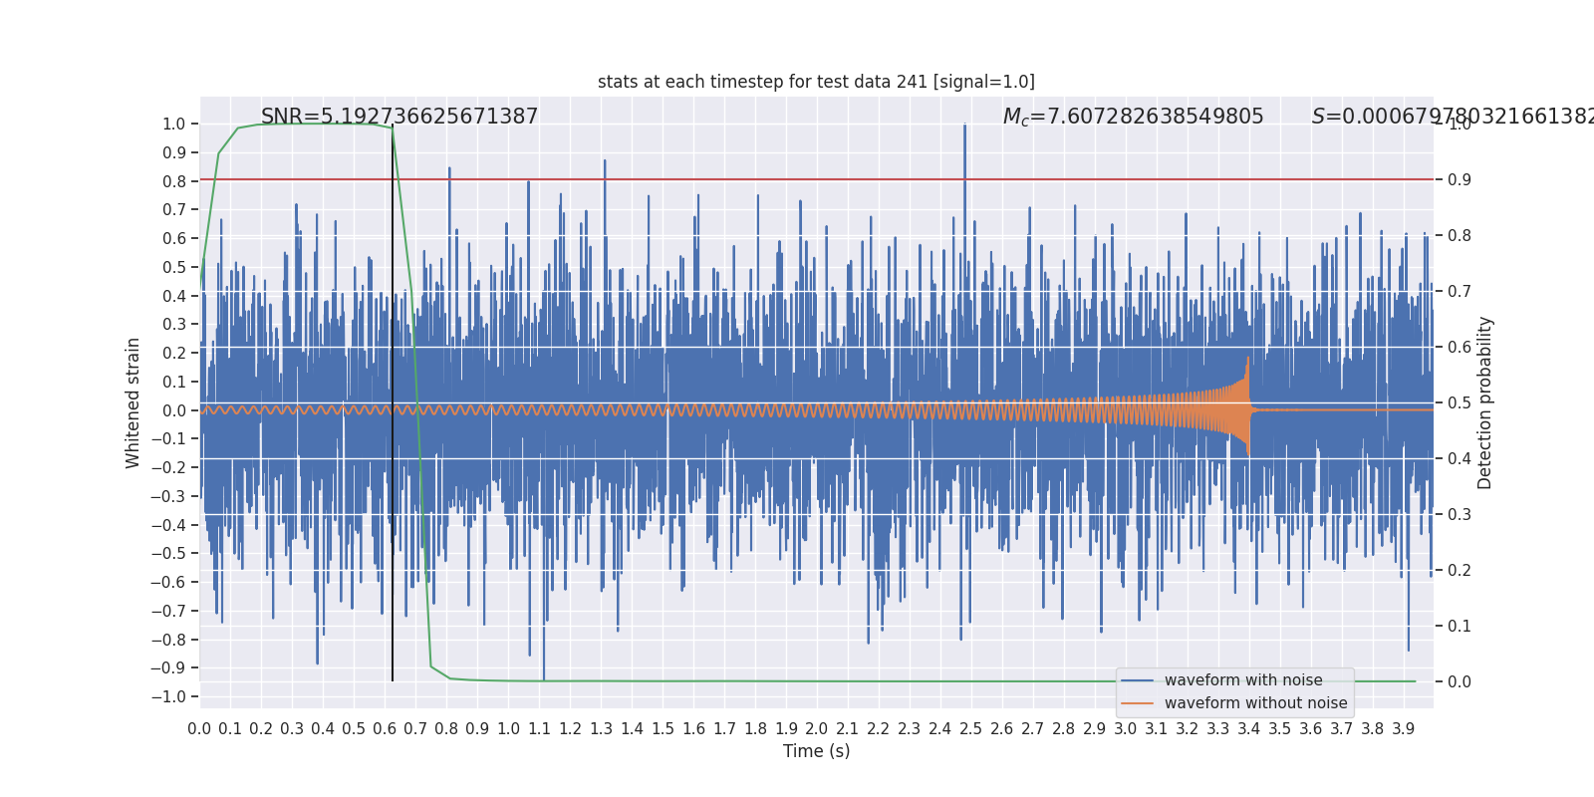
Task: Click Whitened strain tick label −0.3
Action: 168,496
